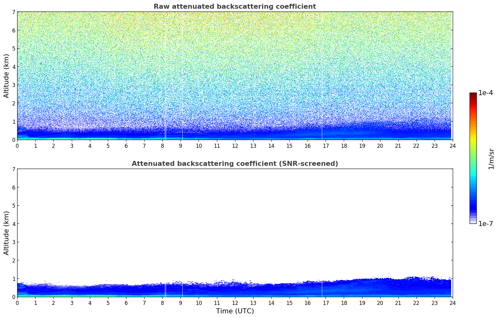Image resolution: width=498 pixels, height=318 pixels.
Task: Click the 'Altitude (km)' label of the raw plot
Action: coord(7,76)
